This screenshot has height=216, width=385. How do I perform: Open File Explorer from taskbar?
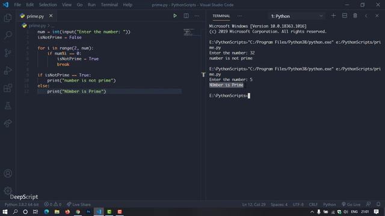coord(57,212)
